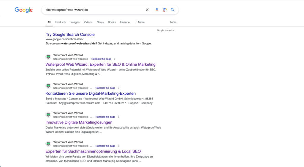Switch to the Videos tab

coord(88,22)
